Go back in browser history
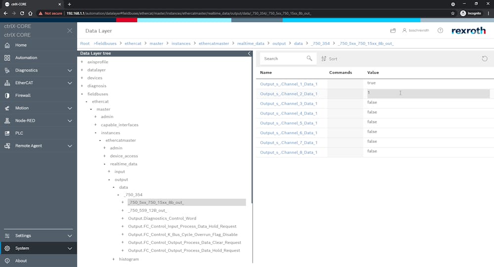Image resolution: width=494 pixels, height=267 pixels. tap(5, 13)
